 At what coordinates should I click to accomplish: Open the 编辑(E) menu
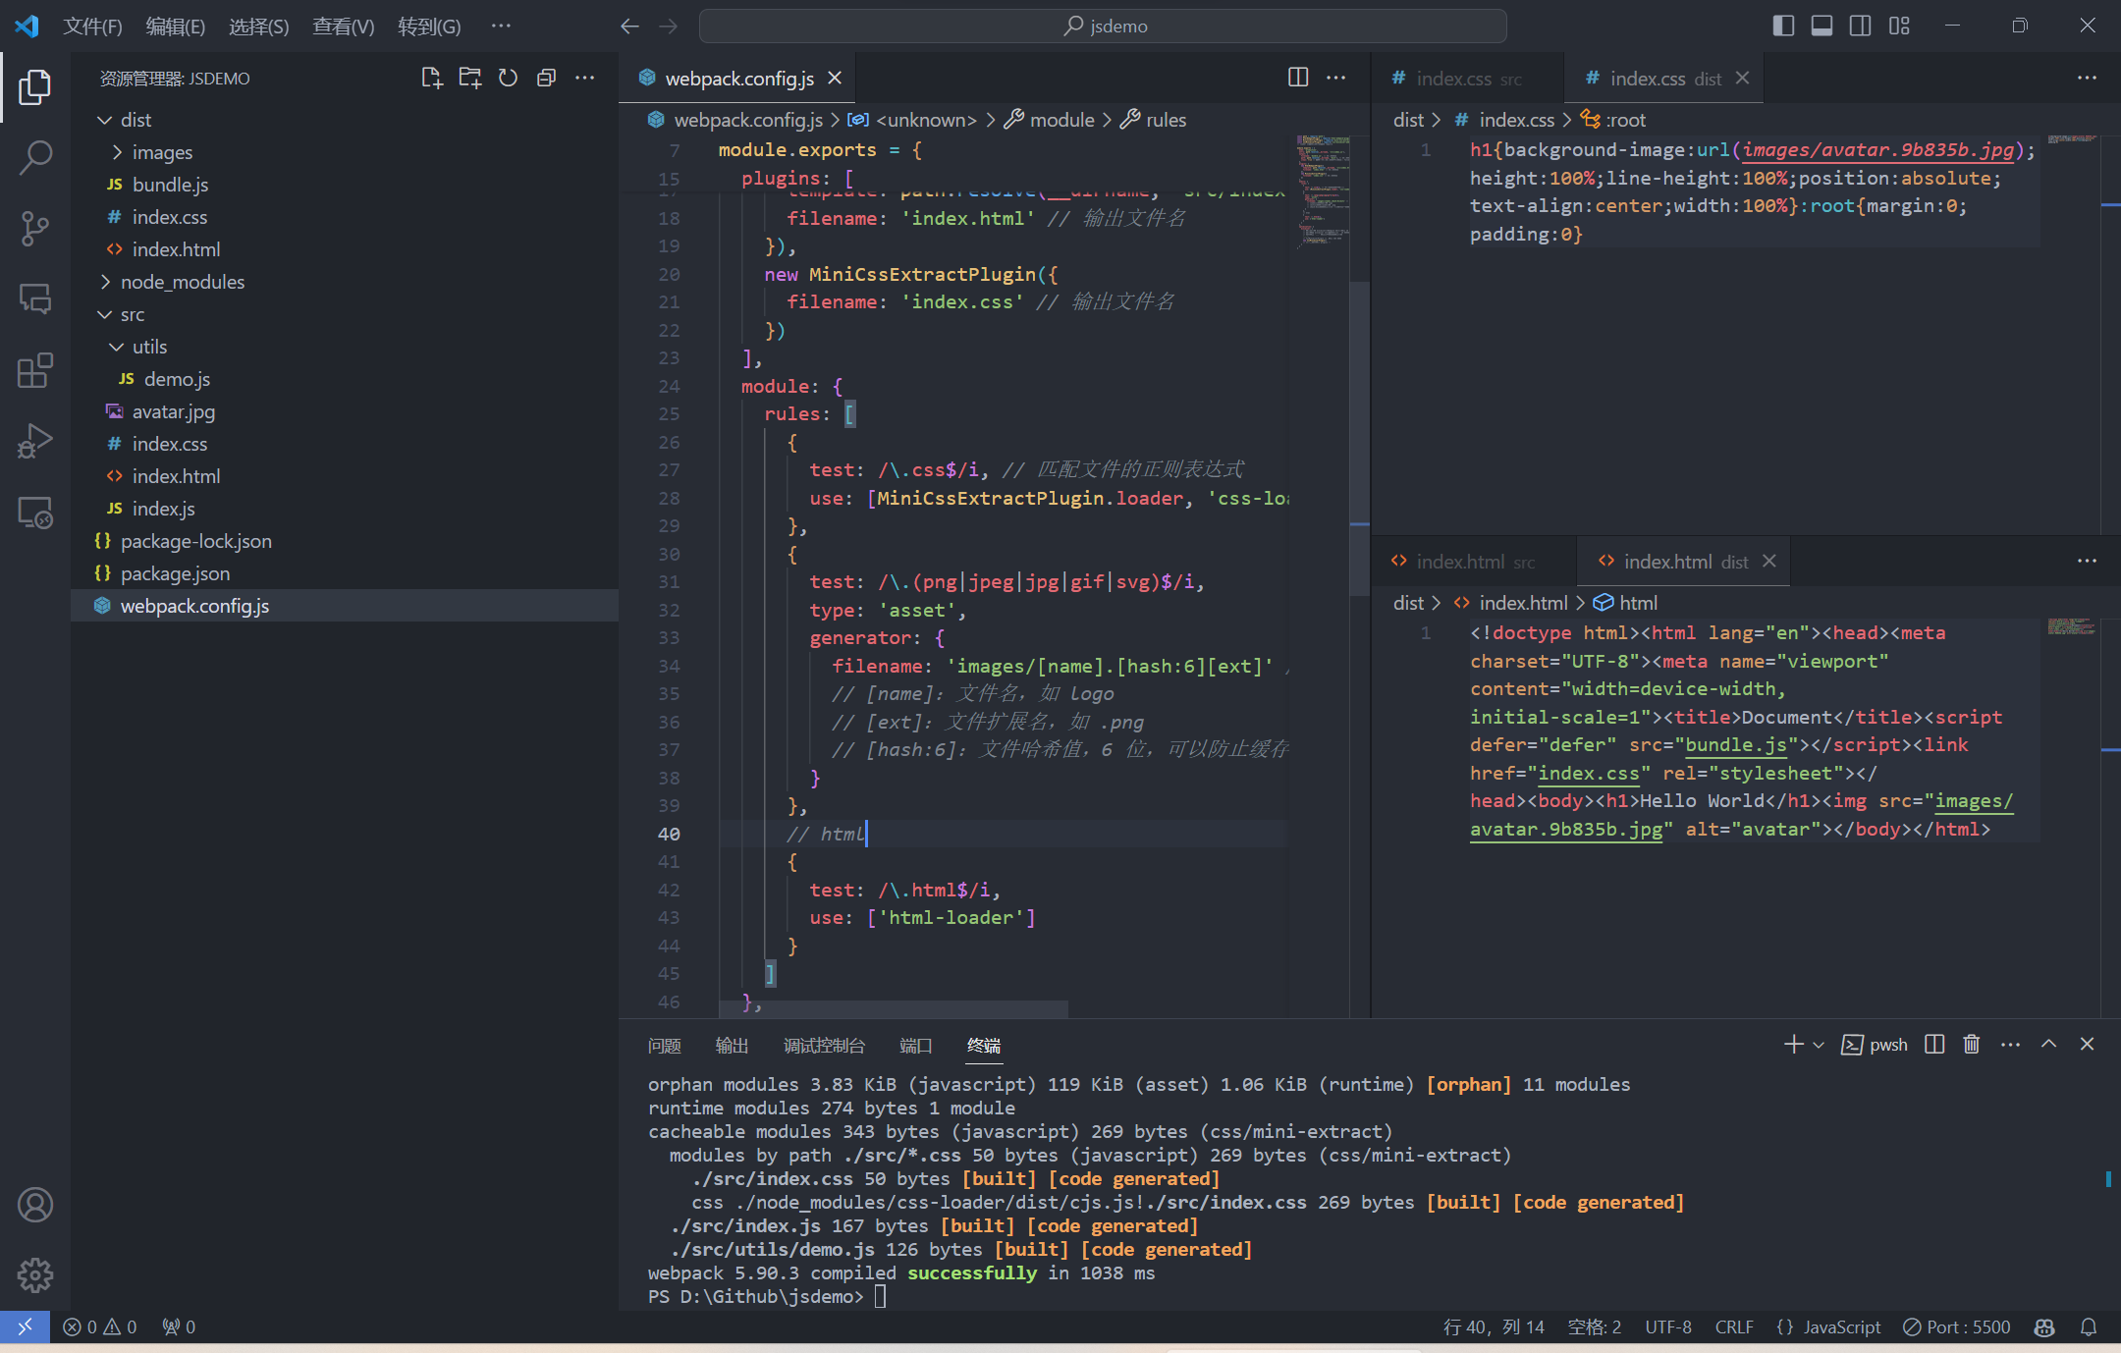tap(175, 26)
